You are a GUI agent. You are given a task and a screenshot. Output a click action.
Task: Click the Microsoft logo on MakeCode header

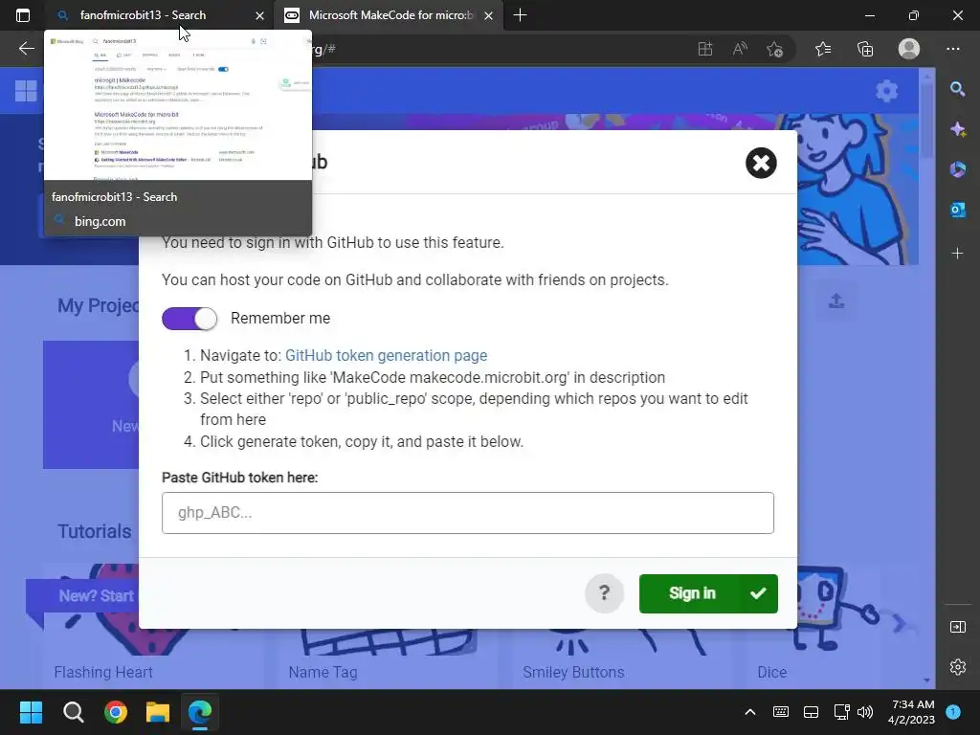pos(26,91)
